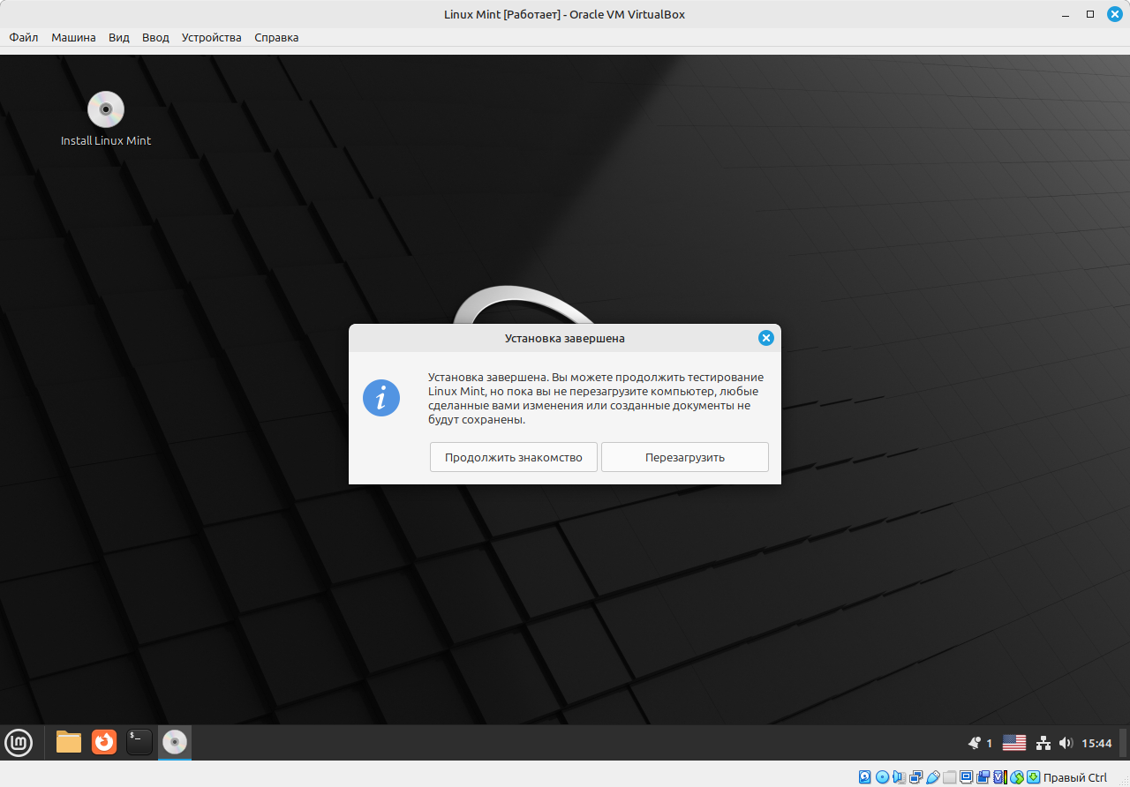Image resolution: width=1130 pixels, height=787 pixels.
Task: Open the network connection tray icon
Action: (x=1043, y=743)
